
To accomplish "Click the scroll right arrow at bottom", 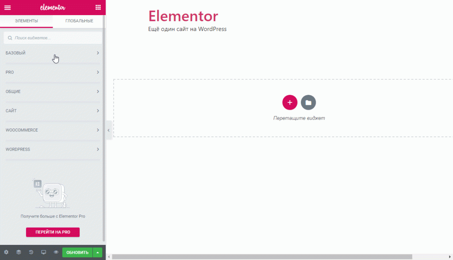I will 450,257.
